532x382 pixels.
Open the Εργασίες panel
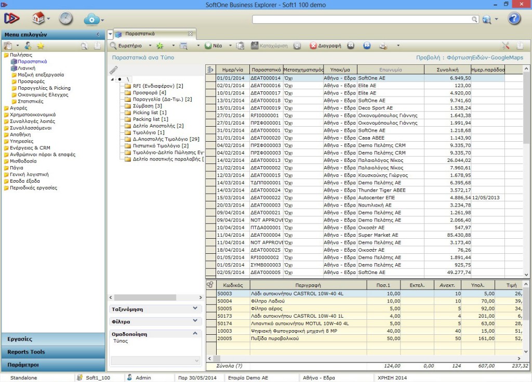pos(54,338)
